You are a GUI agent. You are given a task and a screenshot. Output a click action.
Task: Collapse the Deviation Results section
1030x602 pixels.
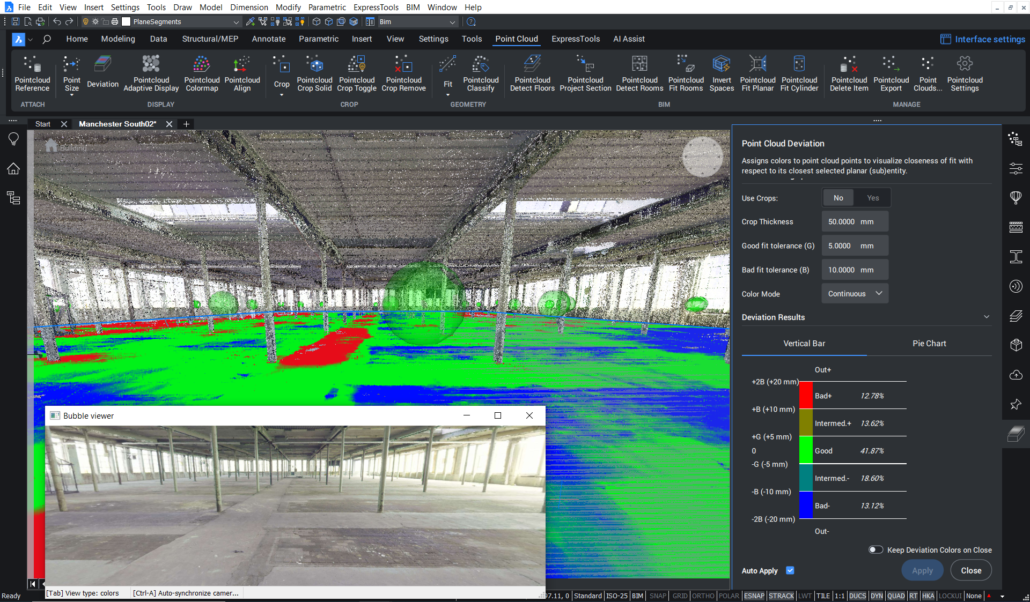coord(987,317)
